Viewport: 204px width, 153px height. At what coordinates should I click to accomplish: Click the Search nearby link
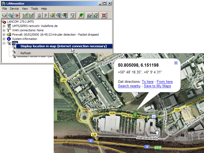pyautogui.click(x=129, y=86)
